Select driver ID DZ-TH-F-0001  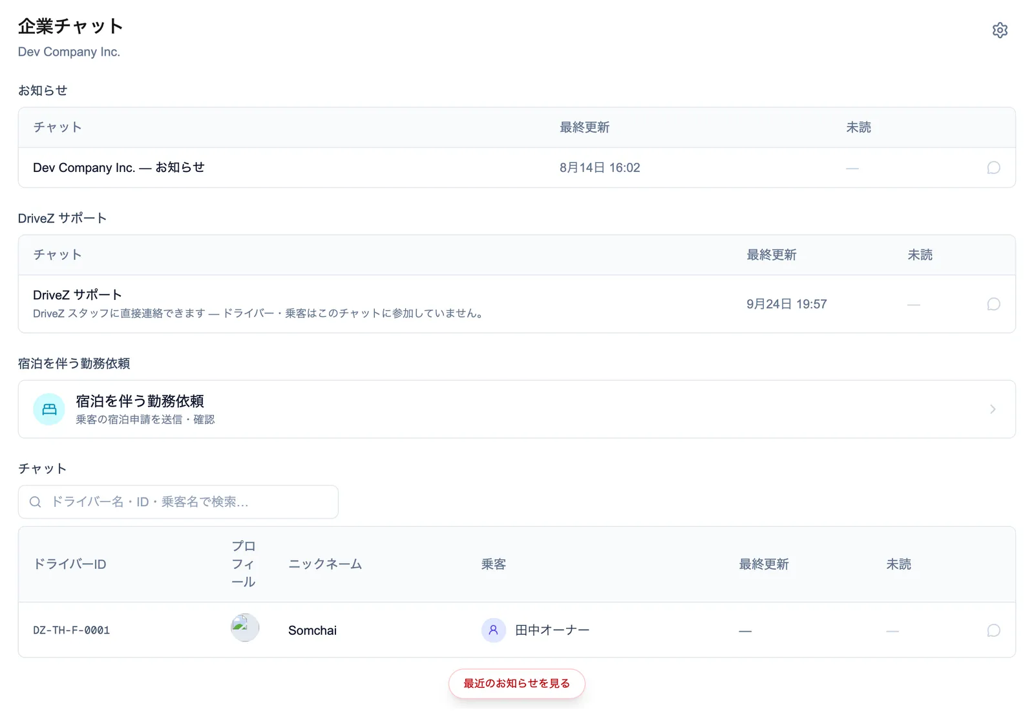(x=72, y=630)
